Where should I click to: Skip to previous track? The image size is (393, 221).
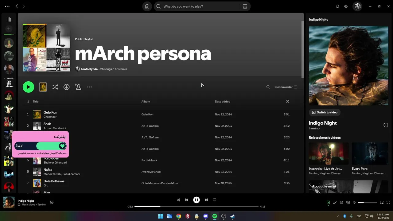click(x=187, y=200)
